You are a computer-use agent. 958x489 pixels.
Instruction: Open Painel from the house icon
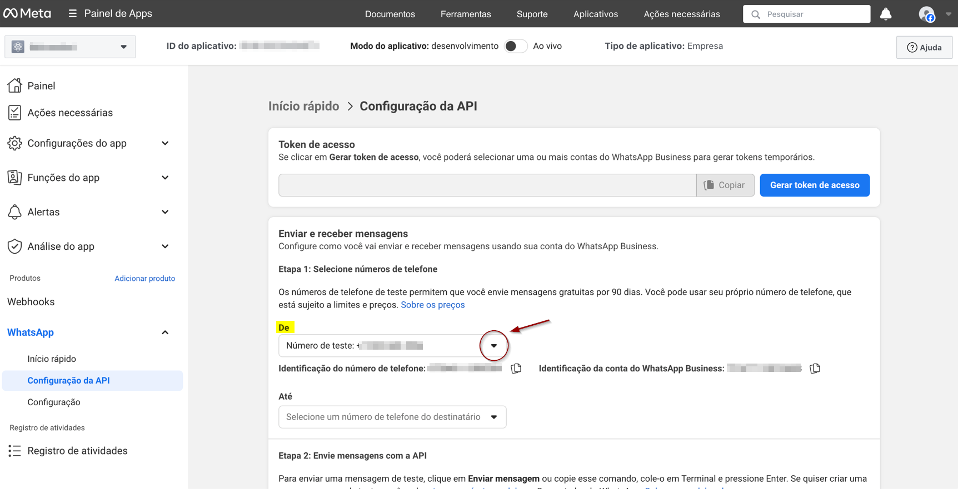(x=15, y=85)
